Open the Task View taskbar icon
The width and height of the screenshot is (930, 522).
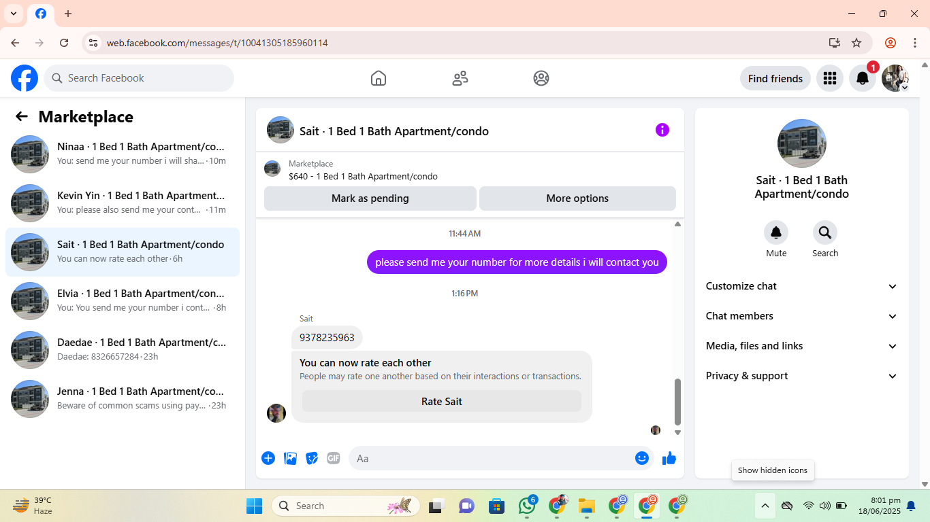pos(436,506)
